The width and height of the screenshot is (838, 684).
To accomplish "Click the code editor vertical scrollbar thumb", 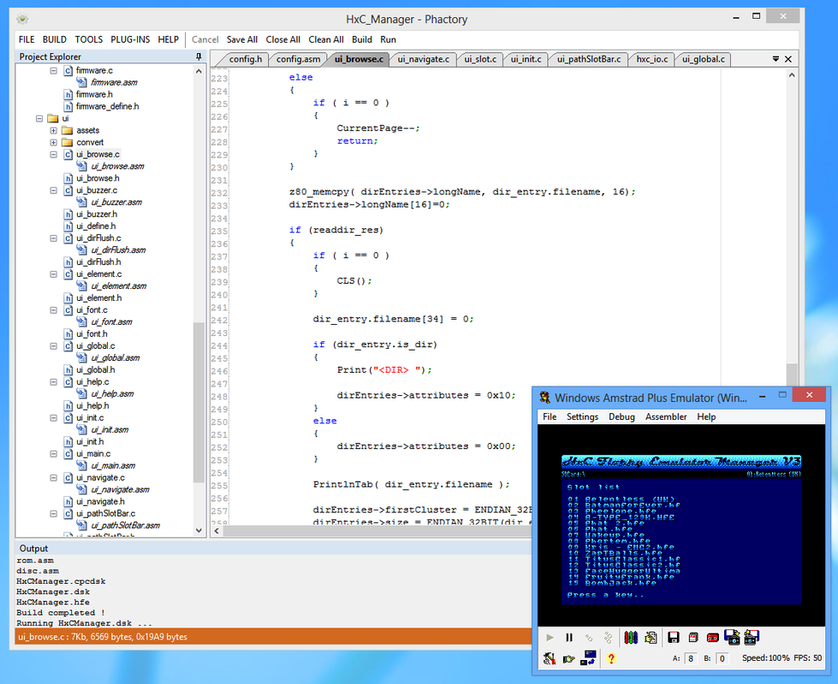I will [792, 374].
